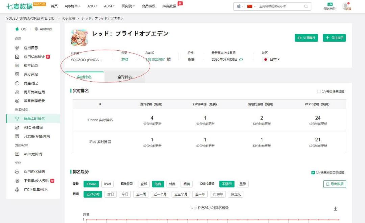This screenshot has width=365, height=223.
Task: Click the 评分评论 shield icon
Action: coord(17,74)
